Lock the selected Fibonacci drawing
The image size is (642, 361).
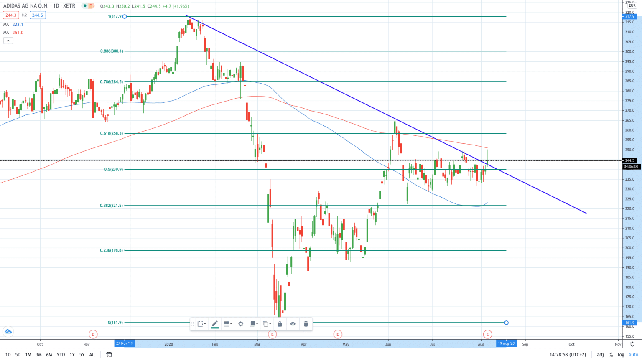280,324
